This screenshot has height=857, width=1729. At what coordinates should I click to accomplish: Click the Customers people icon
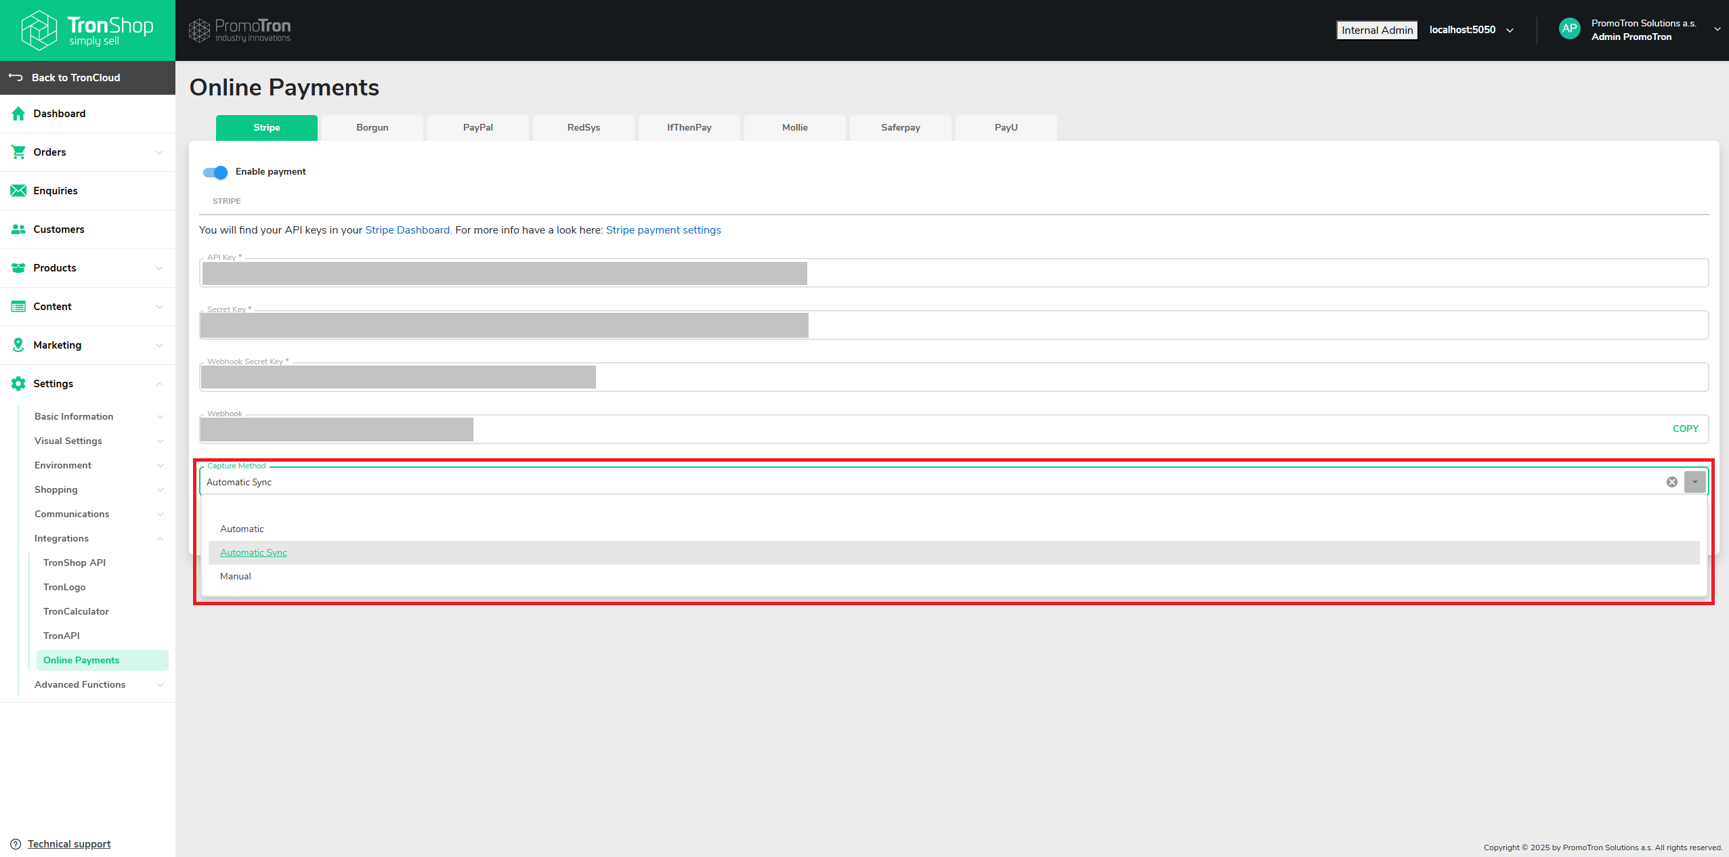click(x=18, y=229)
